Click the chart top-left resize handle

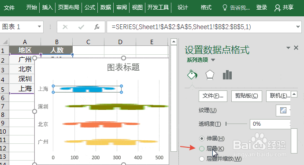tap(34, 58)
